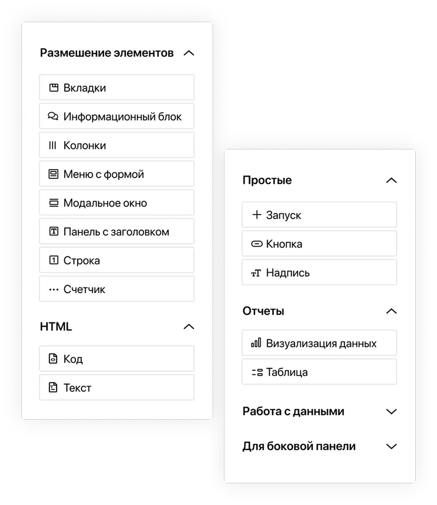This screenshot has width=437, height=505.
Task: Click the Колонки columns icon
Action: 53,145
